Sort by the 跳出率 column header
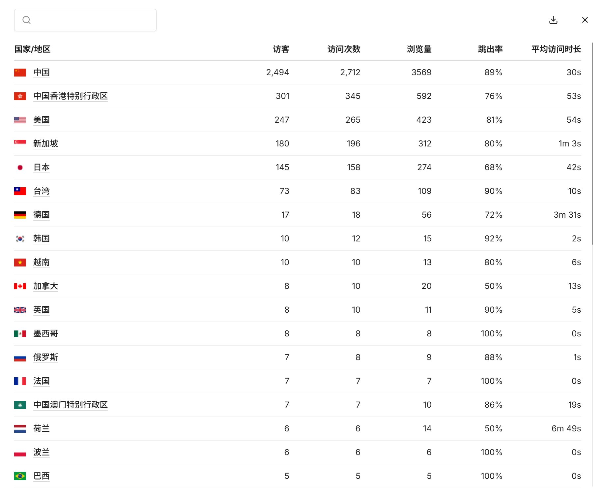This screenshot has height=498, width=604. click(490, 49)
